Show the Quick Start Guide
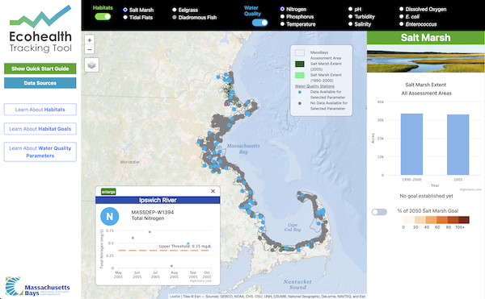Screen dimensions: 485x299 pos(40,69)
